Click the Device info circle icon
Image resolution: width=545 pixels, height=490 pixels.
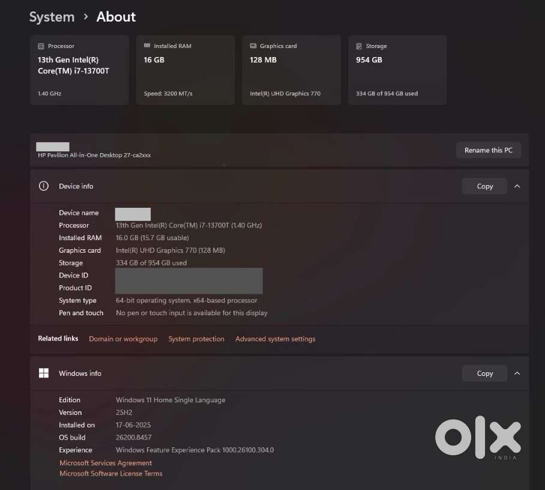click(43, 186)
